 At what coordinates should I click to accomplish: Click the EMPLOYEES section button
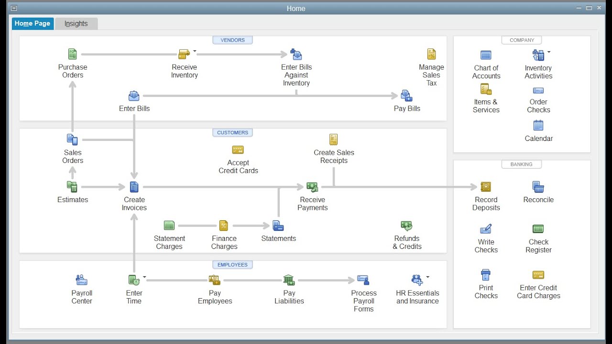pyautogui.click(x=233, y=265)
